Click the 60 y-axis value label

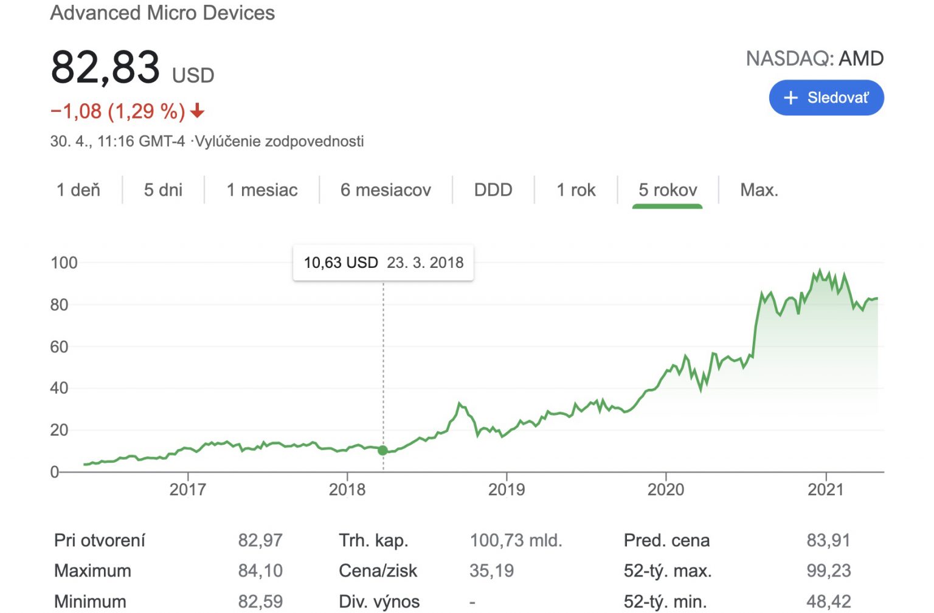point(59,347)
